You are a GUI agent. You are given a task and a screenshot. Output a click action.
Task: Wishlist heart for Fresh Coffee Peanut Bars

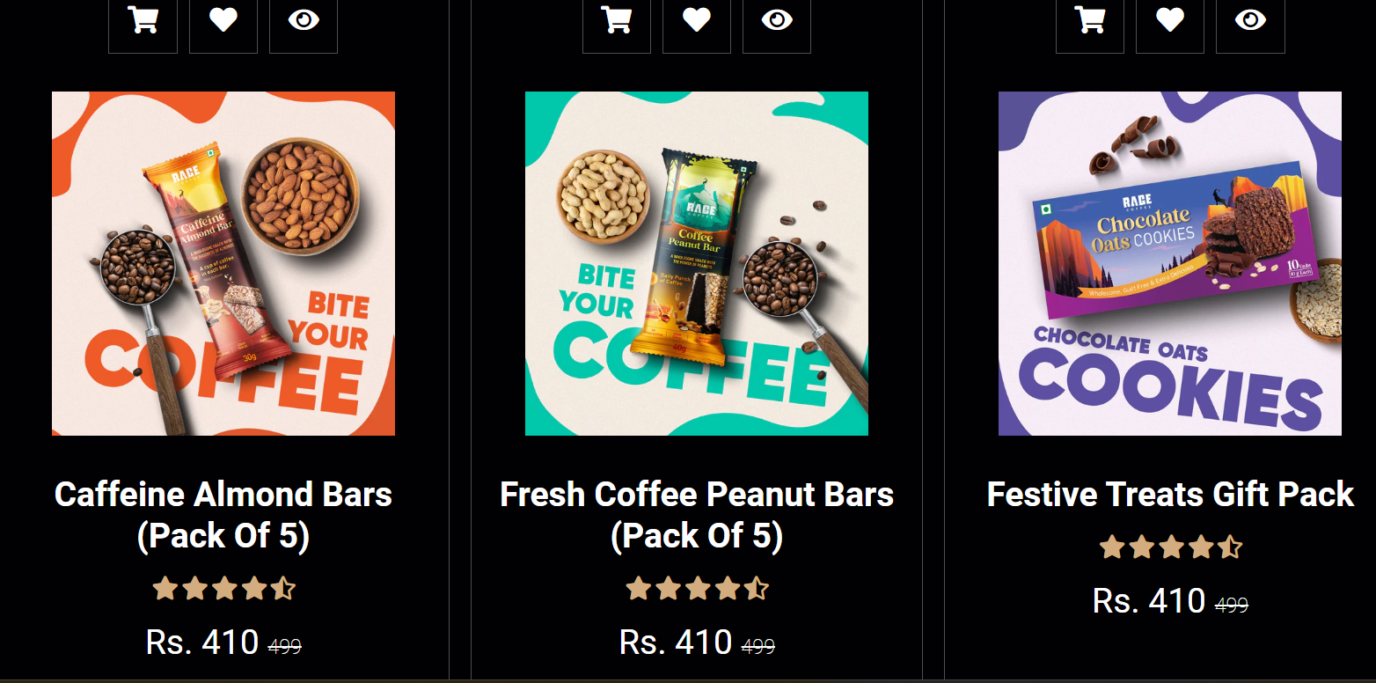point(697,21)
